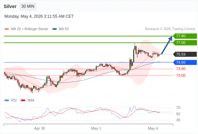
Task: Click the MA 50 legend swatch
Action: [x=54, y=29]
